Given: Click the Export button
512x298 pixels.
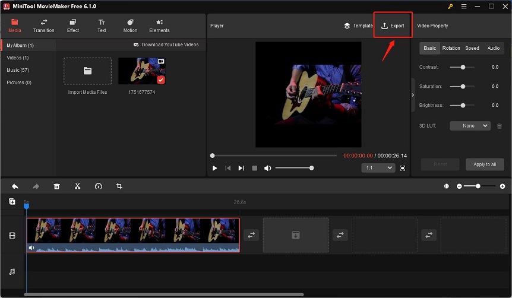Looking at the screenshot, I should tap(393, 26).
